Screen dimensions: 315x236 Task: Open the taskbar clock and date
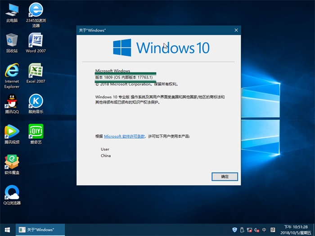[x=295, y=229]
